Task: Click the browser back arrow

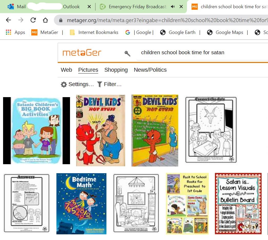Action: click(8, 20)
